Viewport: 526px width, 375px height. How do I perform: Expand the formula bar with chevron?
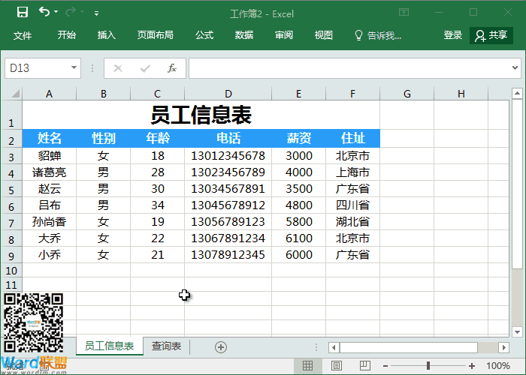[515, 68]
